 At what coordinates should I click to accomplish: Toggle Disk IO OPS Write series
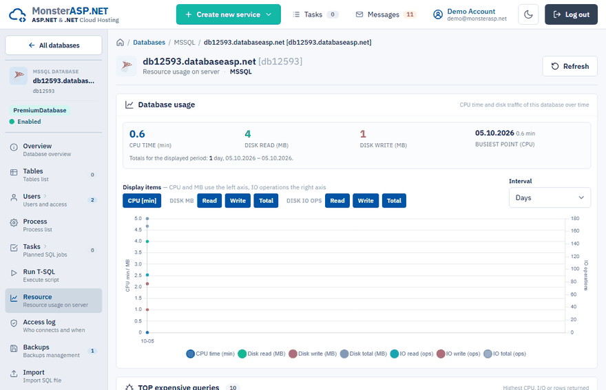point(366,200)
